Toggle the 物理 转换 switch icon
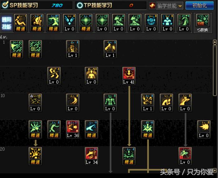Viewport: 218px width, 178px height. pyautogui.click(x=202, y=23)
